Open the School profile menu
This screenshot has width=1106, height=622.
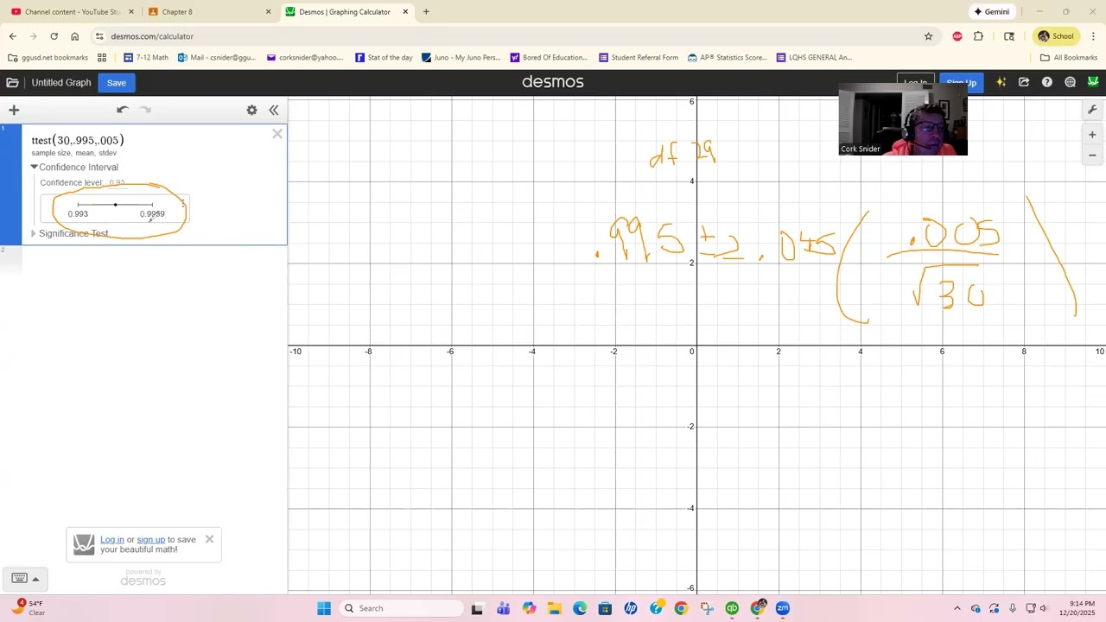click(x=1056, y=36)
